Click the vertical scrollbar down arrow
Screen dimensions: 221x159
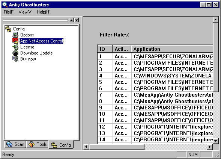pyautogui.click(x=215, y=141)
